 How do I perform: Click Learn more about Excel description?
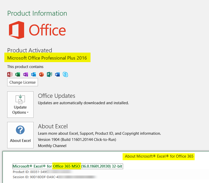99,133
